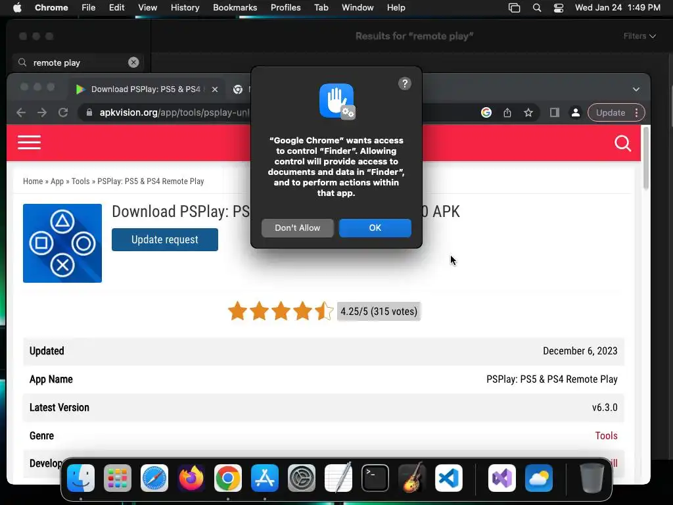This screenshot has width=673, height=505.
Task: Click Chrome Update button
Action: (x=611, y=112)
